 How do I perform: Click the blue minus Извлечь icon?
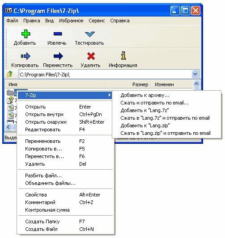point(58,33)
